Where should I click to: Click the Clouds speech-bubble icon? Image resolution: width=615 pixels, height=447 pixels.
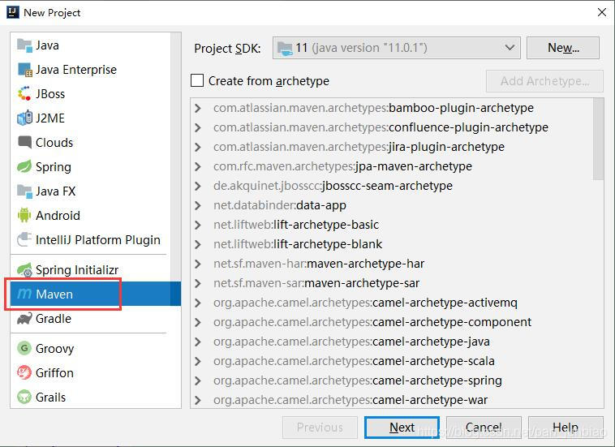point(24,143)
